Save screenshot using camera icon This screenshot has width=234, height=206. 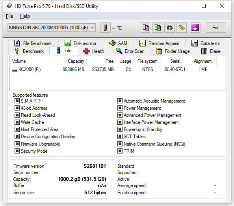pos(169,28)
